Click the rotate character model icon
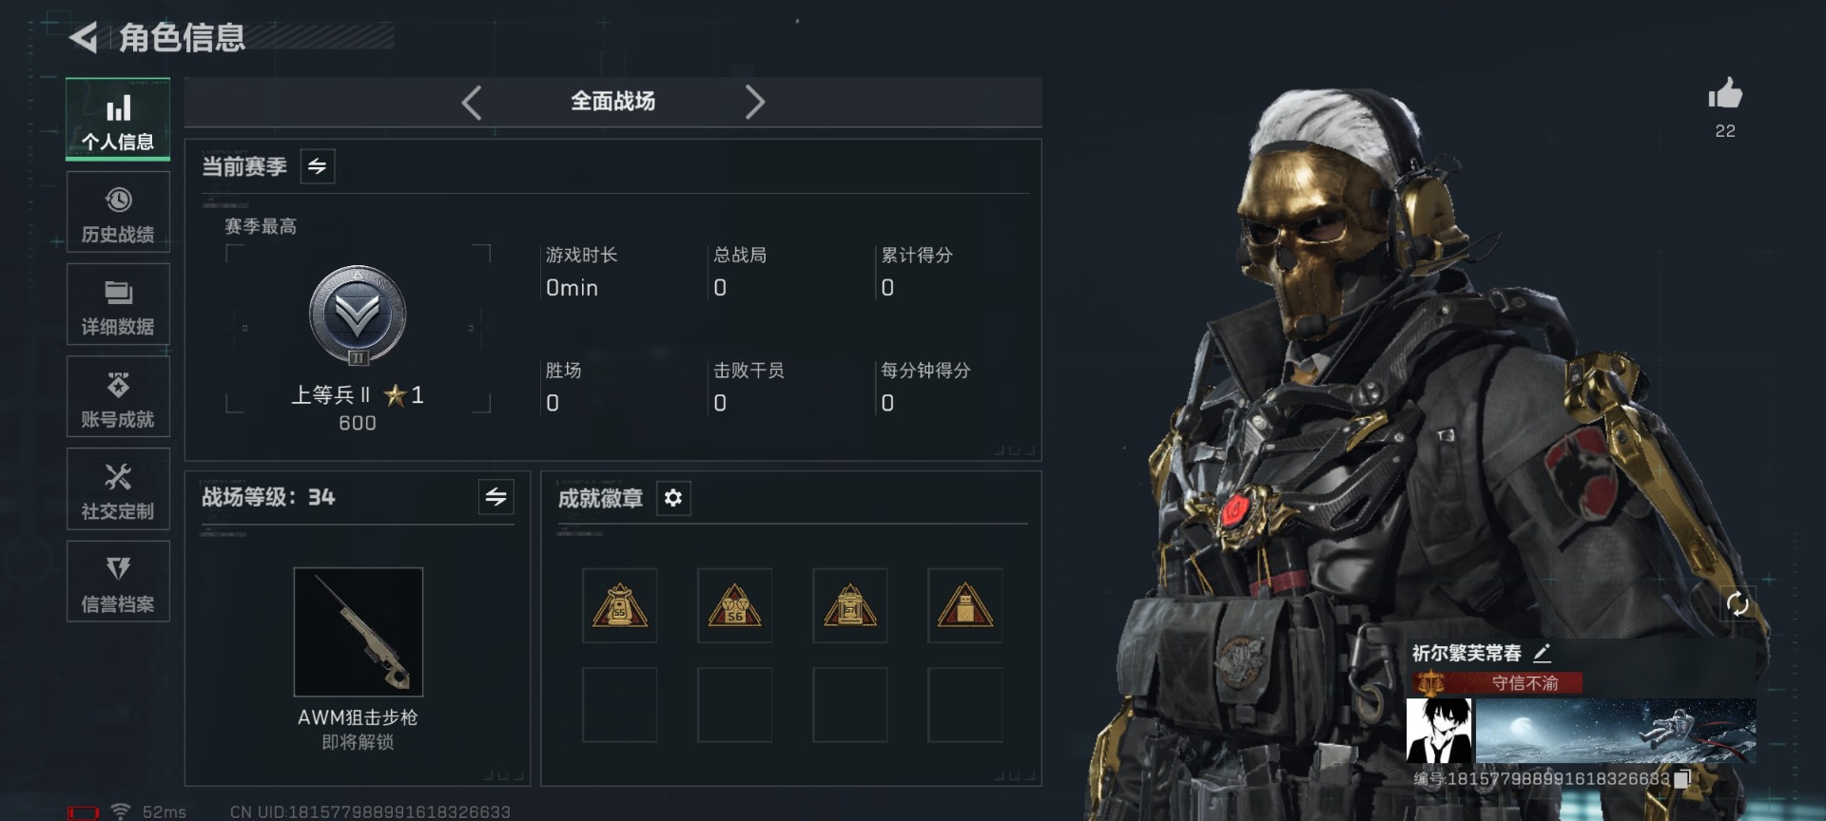1826x821 pixels. [x=1738, y=604]
